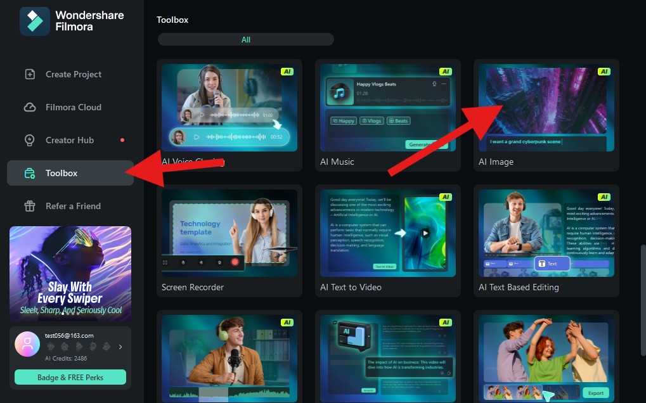Open the dancing friends Export card
646x403 pixels.
click(x=546, y=357)
